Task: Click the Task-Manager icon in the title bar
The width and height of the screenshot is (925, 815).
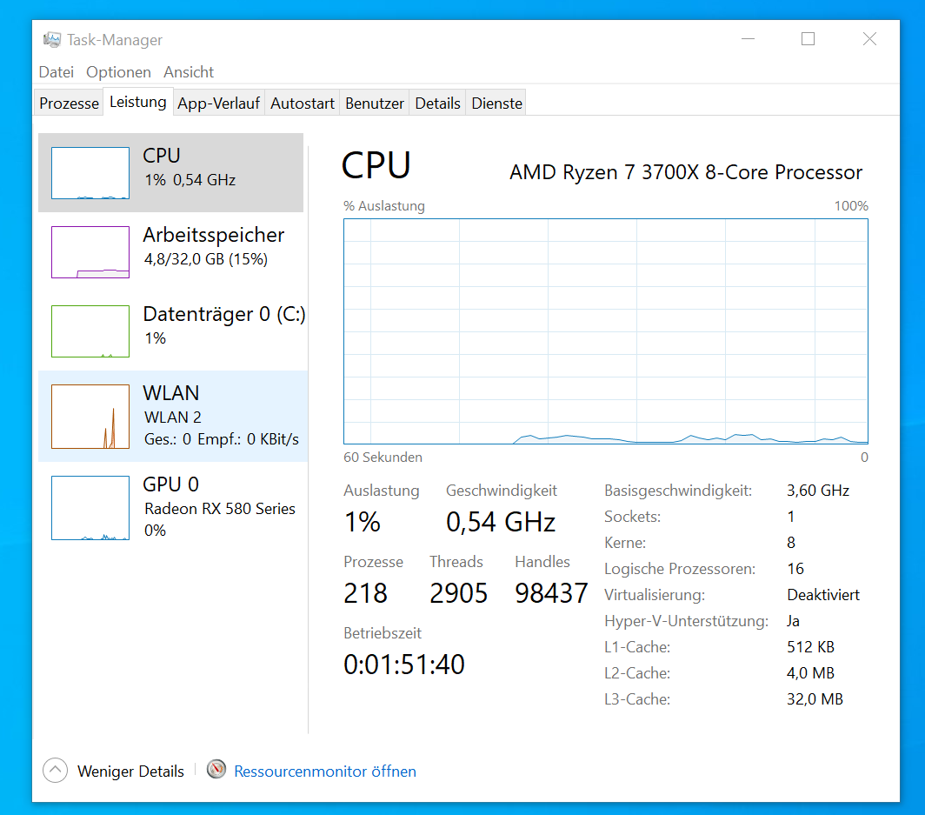Action: pos(52,39)
